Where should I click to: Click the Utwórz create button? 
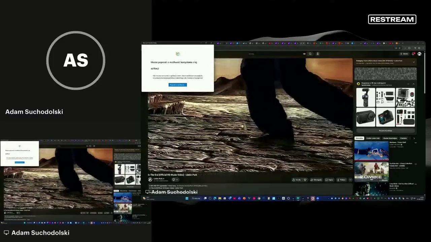coord(404,54)
